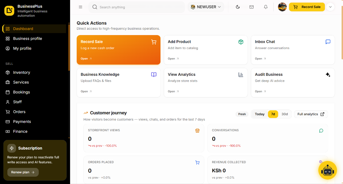The image size is (343, 184).
Task: Click the View Analytics card title
Action: [x=182, y=74]
